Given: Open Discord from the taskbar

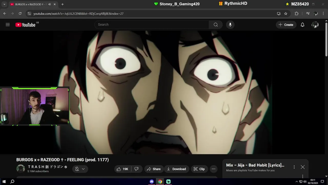Looking at the screenshot, I should pos(152,182).
